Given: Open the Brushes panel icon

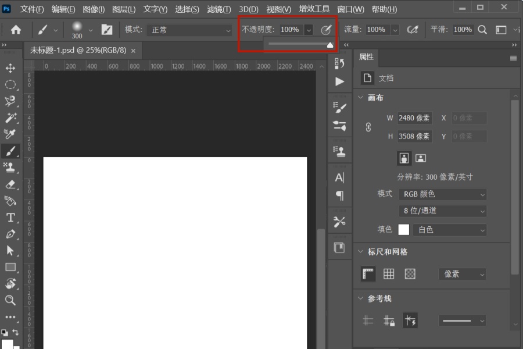Looking at the screenshot, I should tap(339, 126).
